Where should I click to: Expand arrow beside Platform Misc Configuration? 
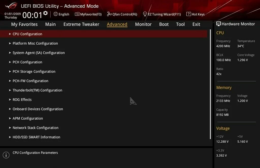(10, 43)
